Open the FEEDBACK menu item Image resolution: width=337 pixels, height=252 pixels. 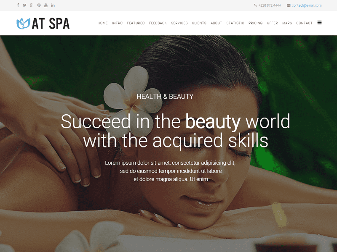coord(158,23)
